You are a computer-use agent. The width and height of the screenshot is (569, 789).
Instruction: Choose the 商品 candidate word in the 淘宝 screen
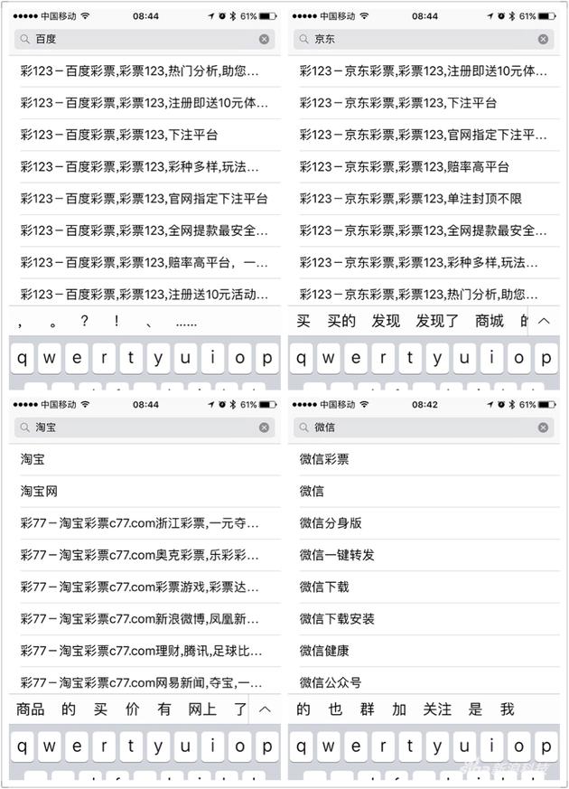coord(31,709)
